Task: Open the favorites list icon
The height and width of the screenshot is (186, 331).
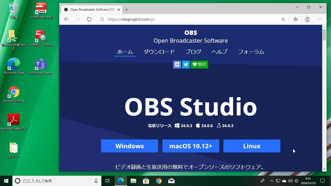Action: point(296,19)
